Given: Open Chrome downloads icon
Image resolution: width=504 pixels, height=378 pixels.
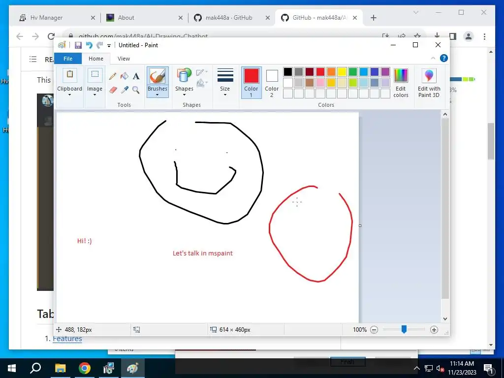Looking at the screenshot, I should tap(437, 36).
